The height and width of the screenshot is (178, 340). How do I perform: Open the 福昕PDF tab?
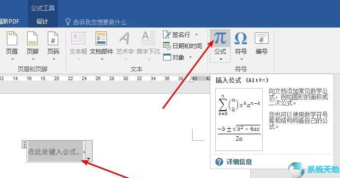pos(9,22)
